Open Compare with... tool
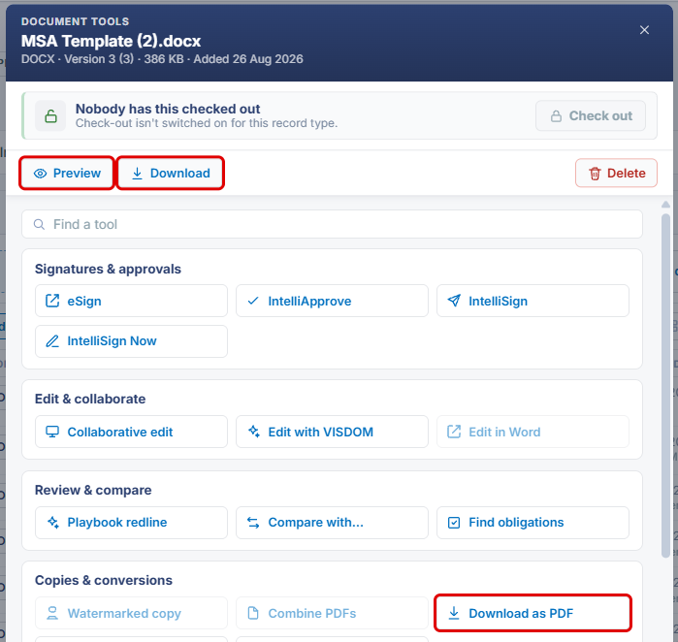The image size is (678, 642). tap(332, 523)
